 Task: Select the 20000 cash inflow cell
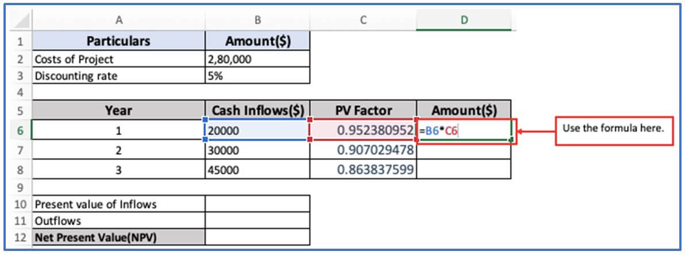257,130
